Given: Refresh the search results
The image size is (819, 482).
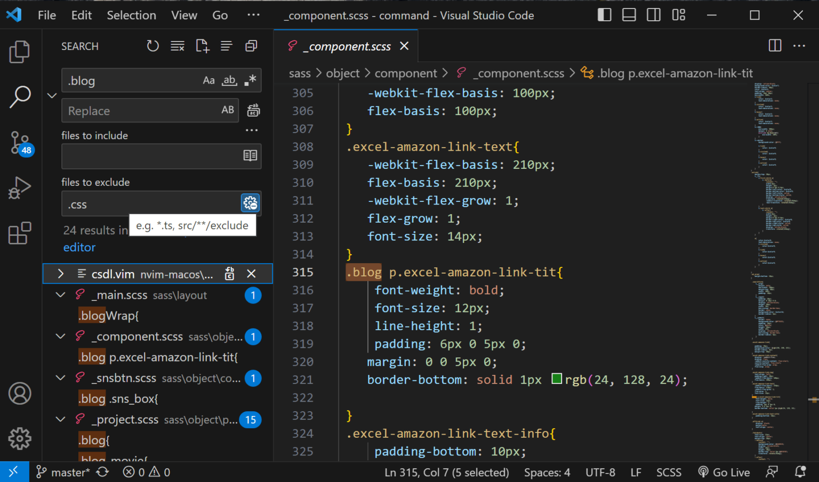Looking at the screenshot, I should point(153,46).
